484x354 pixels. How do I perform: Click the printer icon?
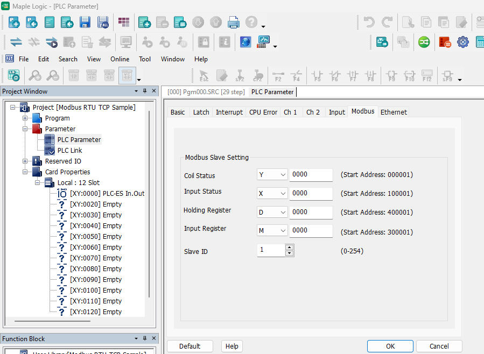(x=233, y=22)
